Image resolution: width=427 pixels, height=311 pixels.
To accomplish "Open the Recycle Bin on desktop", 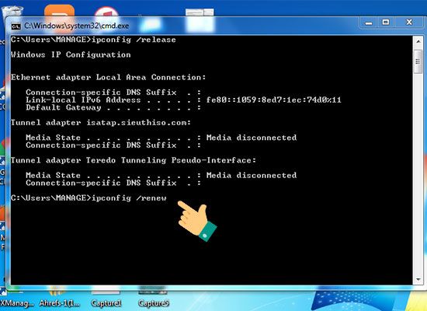I will pyautogui.click(x=12, y=12).
